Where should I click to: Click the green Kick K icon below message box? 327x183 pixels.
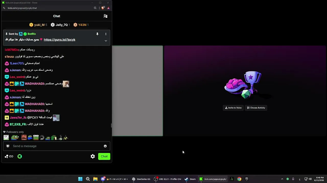coord(20,156)
